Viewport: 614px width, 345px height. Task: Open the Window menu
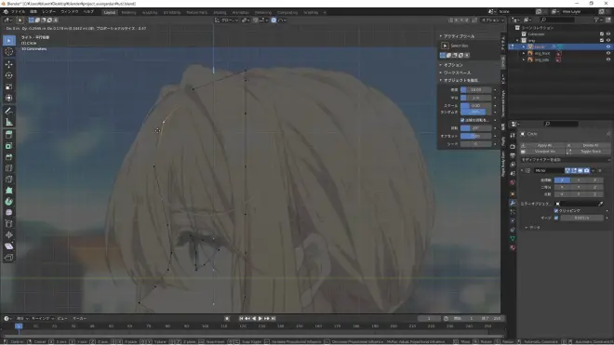click(70, 12)
